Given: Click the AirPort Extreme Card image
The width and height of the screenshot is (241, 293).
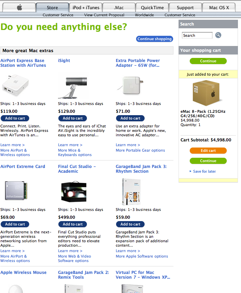Looking at the screenshot, I should click(16, 190).
